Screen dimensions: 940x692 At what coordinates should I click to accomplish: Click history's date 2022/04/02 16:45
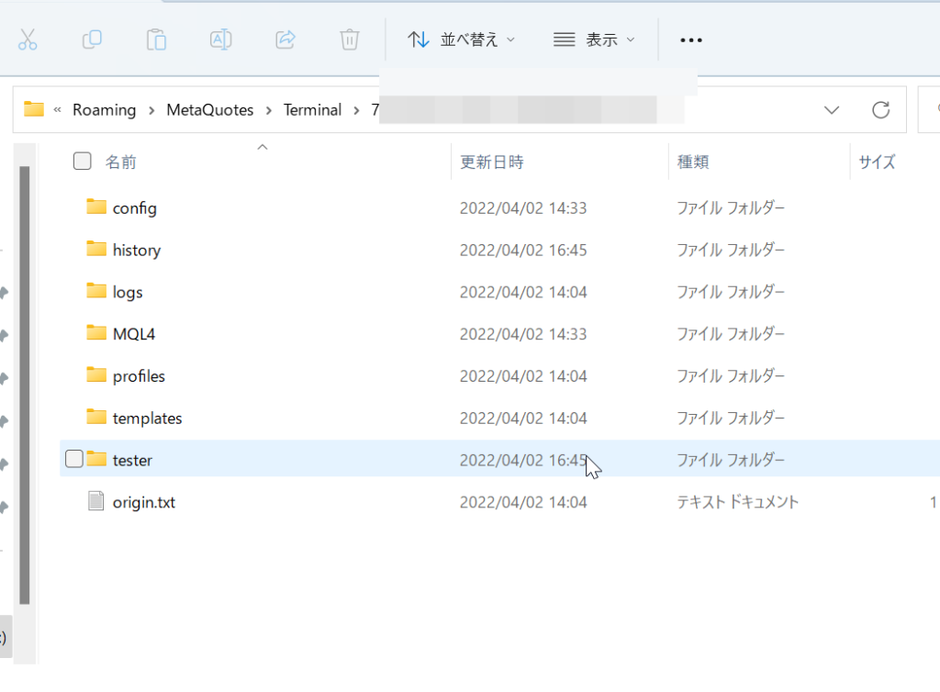point(522,250)
